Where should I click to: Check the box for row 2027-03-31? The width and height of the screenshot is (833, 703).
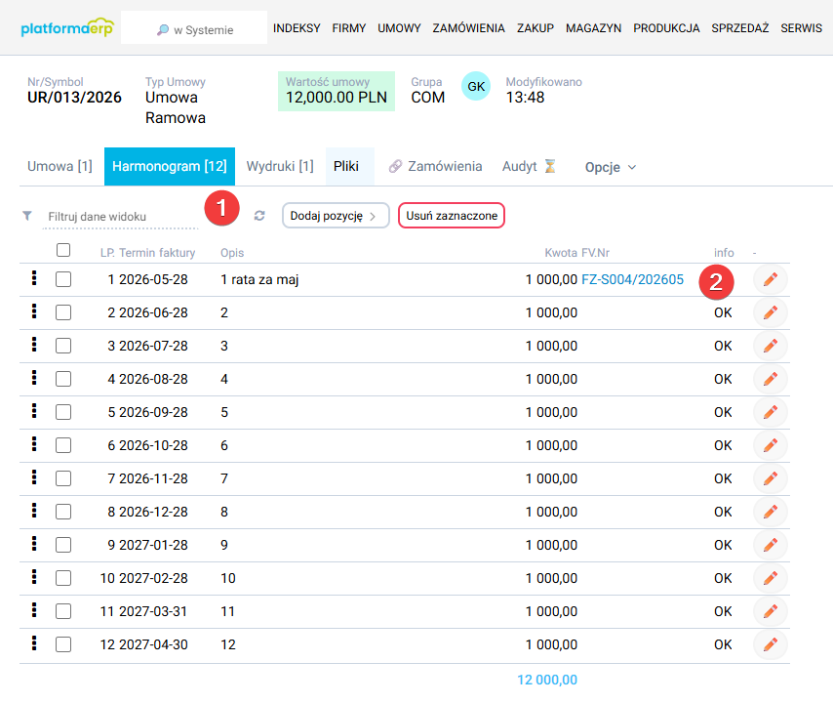[x=63, y=611]
